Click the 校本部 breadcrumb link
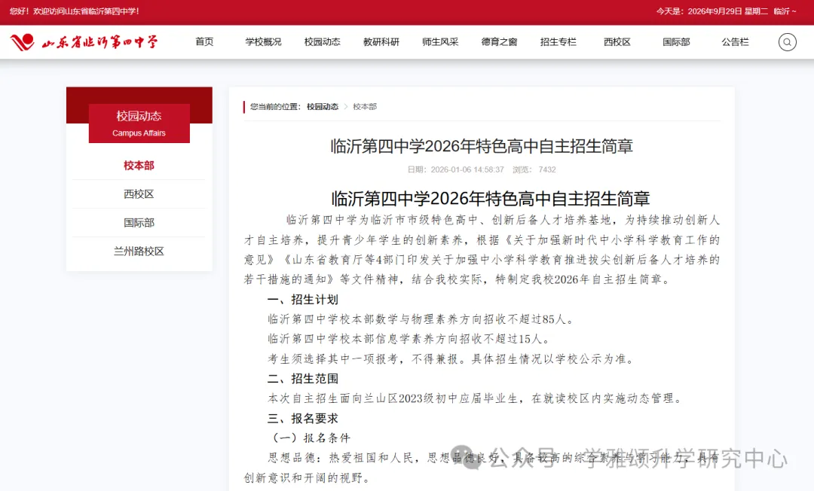The width and height of the screenshot is (814, 491). [365, 106]
